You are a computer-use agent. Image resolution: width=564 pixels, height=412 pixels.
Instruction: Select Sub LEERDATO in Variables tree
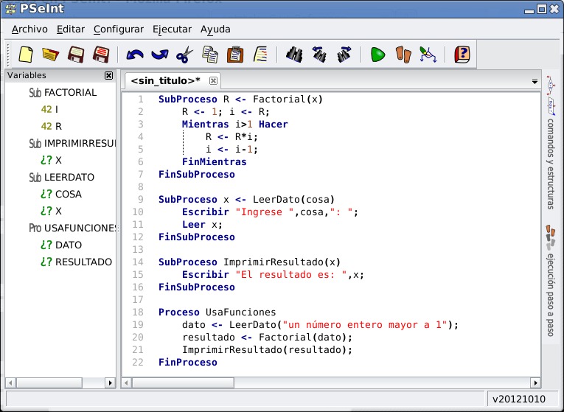61,177
